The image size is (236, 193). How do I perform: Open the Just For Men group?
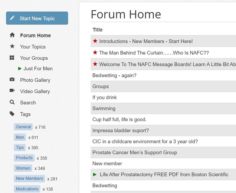(38, 69)
